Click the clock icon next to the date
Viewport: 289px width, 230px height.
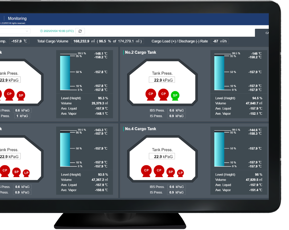(x=42, y=31)
